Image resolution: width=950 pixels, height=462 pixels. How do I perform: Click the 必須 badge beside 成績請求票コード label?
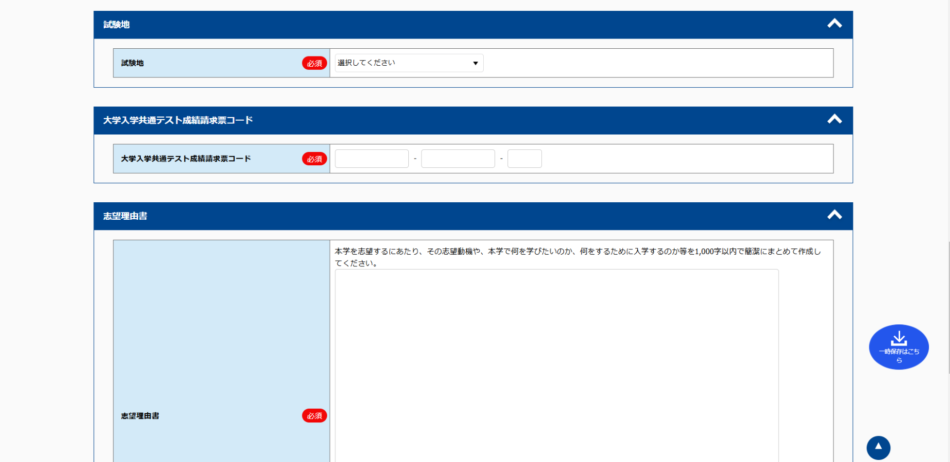coord(314,159)
